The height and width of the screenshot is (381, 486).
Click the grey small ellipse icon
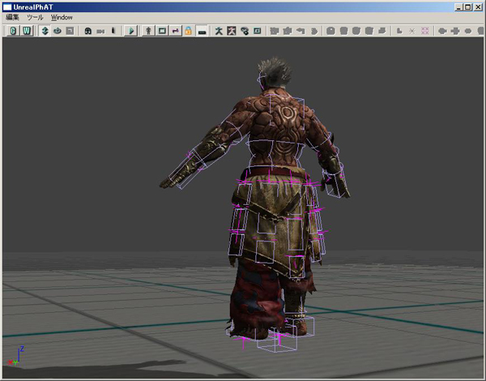468,31
